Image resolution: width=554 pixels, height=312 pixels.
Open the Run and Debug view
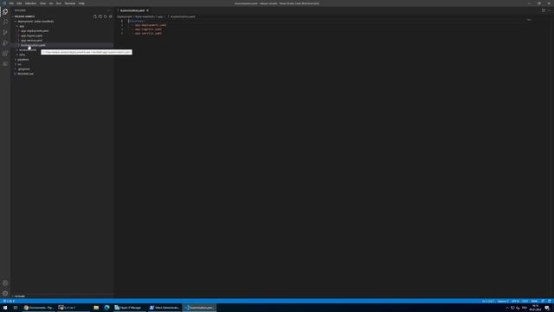click(5, 42)
